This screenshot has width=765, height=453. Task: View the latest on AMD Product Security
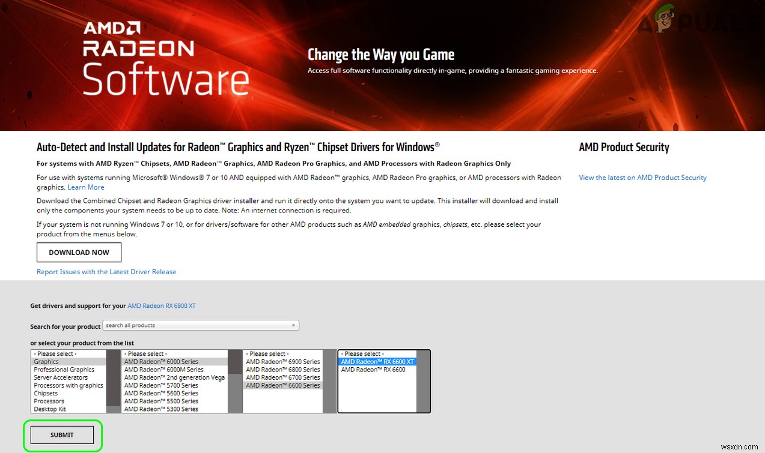(x=642, y=177)
